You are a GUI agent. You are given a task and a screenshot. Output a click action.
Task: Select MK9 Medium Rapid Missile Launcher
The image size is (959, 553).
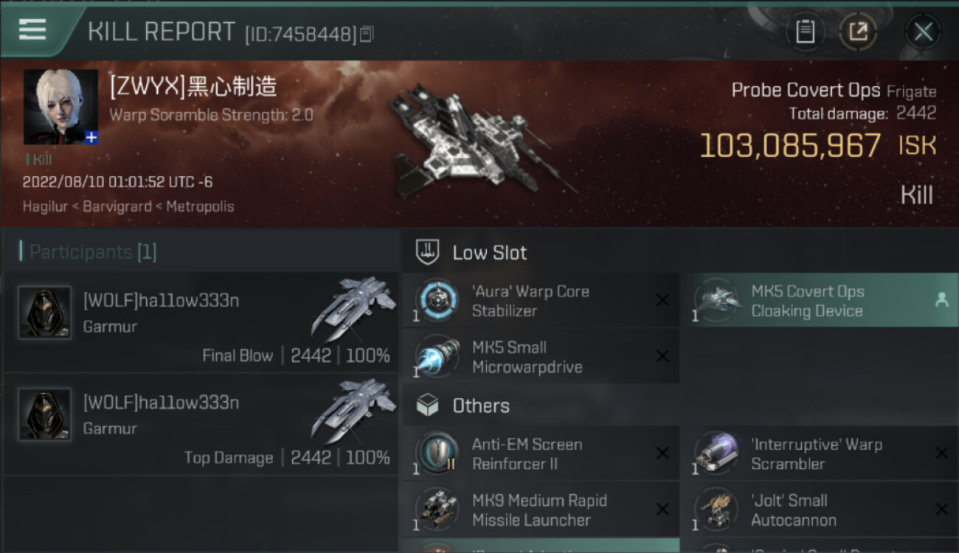click(540, 510)
